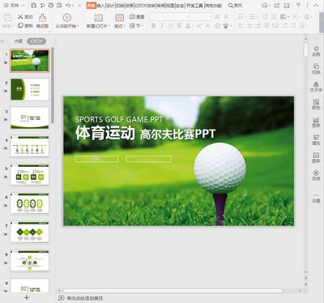Apply strikethrough with the S icon
The image size is (324, 303).
[179, 26]
